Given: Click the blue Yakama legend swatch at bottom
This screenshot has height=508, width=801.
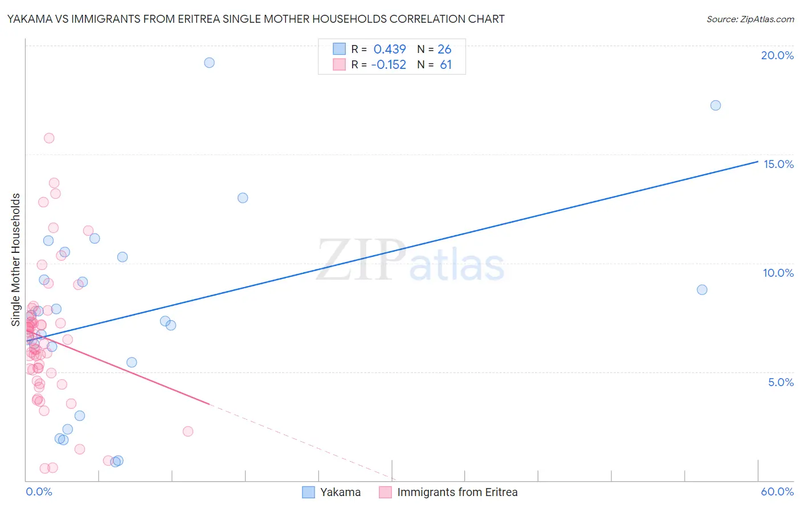Looking at the screenshot, I should point(308,492).
